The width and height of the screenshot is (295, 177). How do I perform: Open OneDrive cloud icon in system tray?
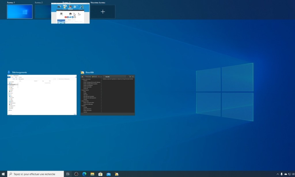(285, 174)
